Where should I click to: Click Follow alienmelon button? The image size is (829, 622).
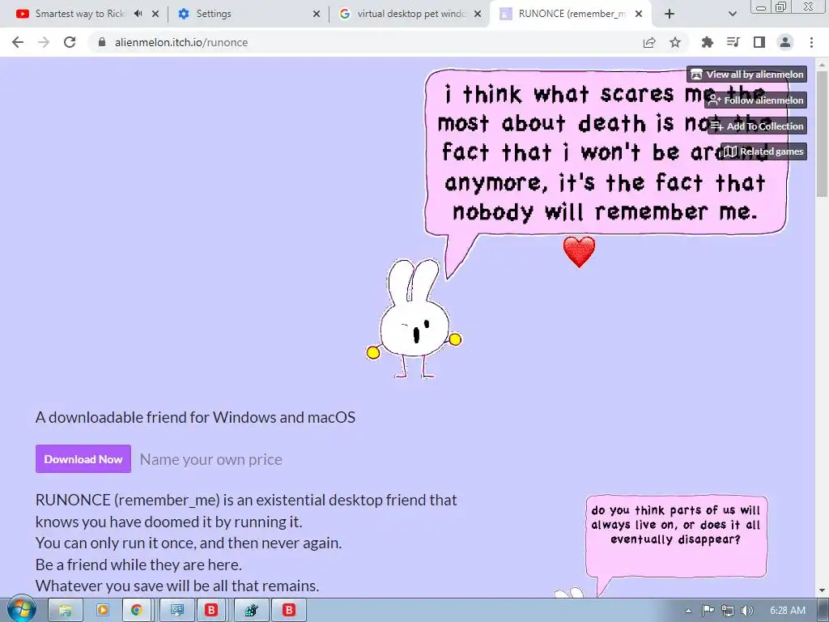coord(755,100)
